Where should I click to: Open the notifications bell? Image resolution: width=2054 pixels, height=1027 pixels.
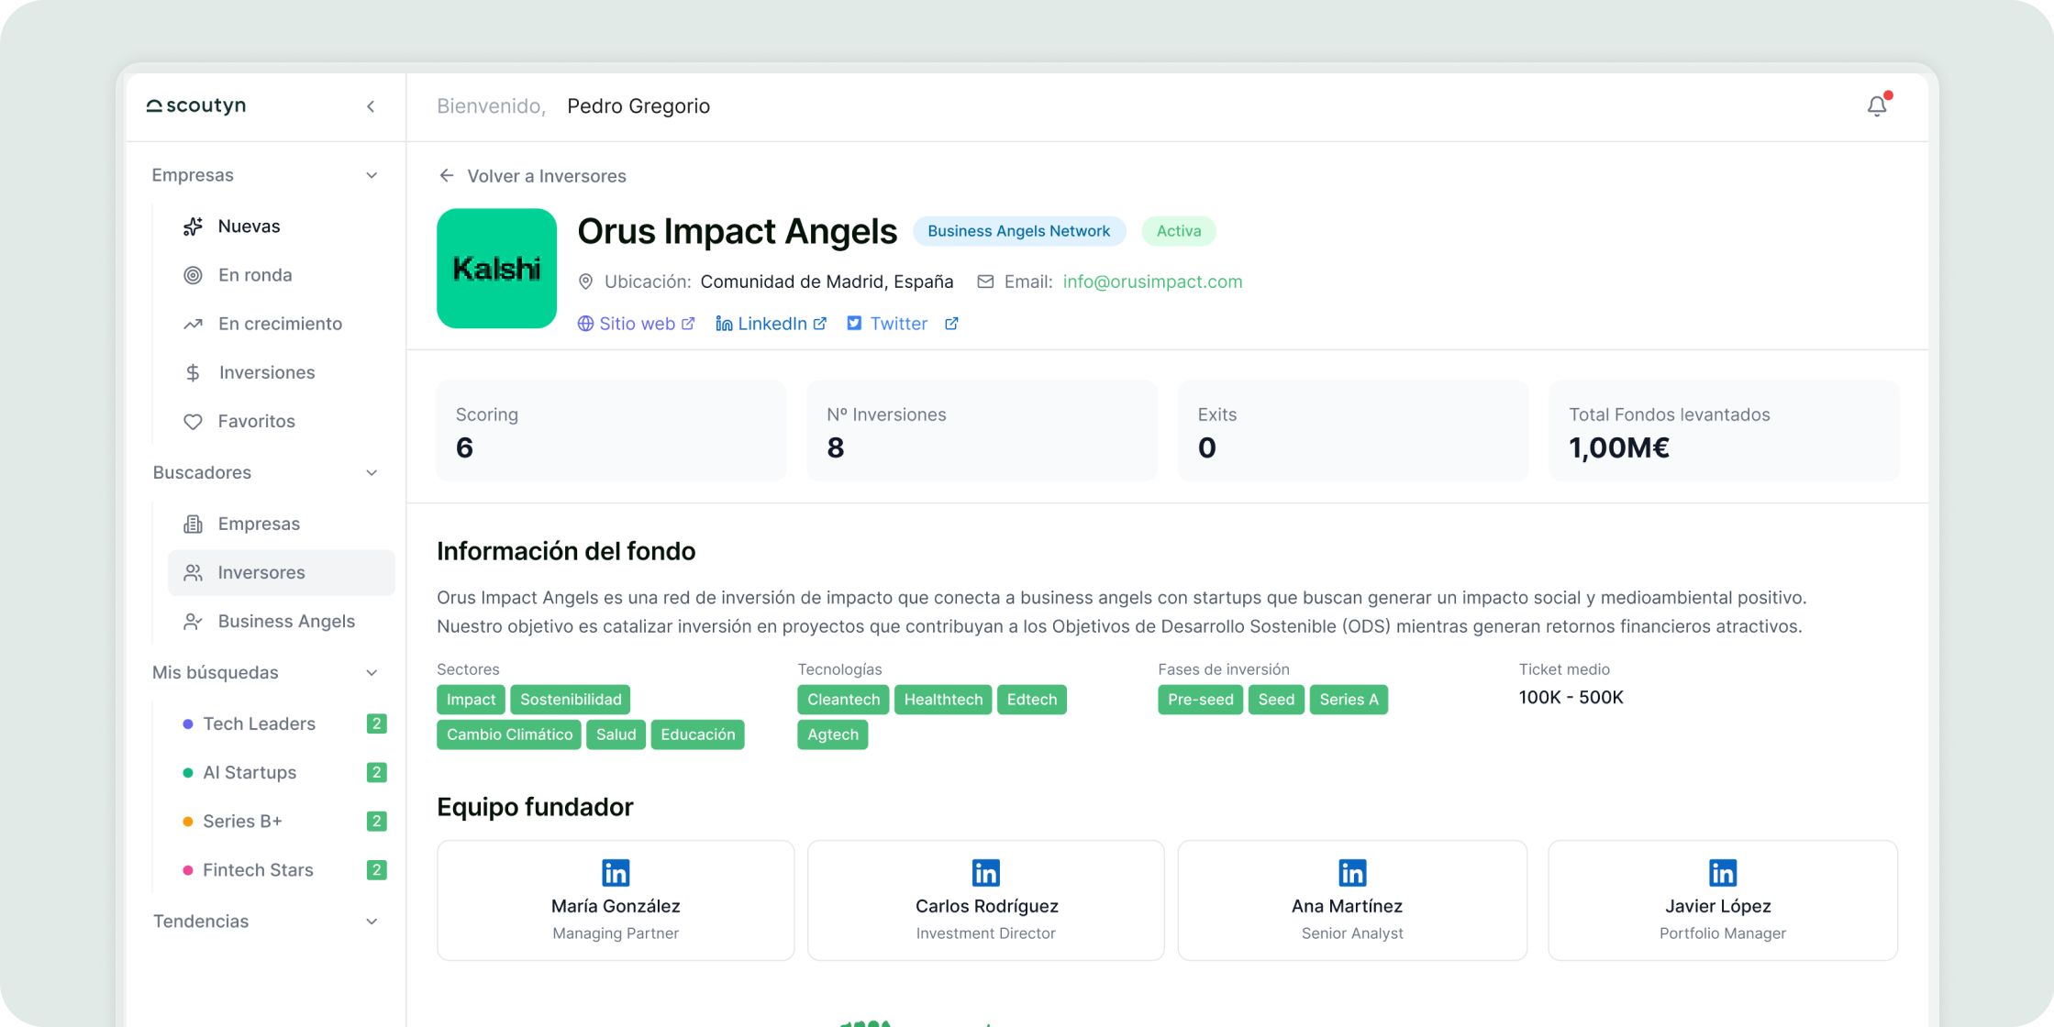pyautogui.click(x=1877, y=105)
